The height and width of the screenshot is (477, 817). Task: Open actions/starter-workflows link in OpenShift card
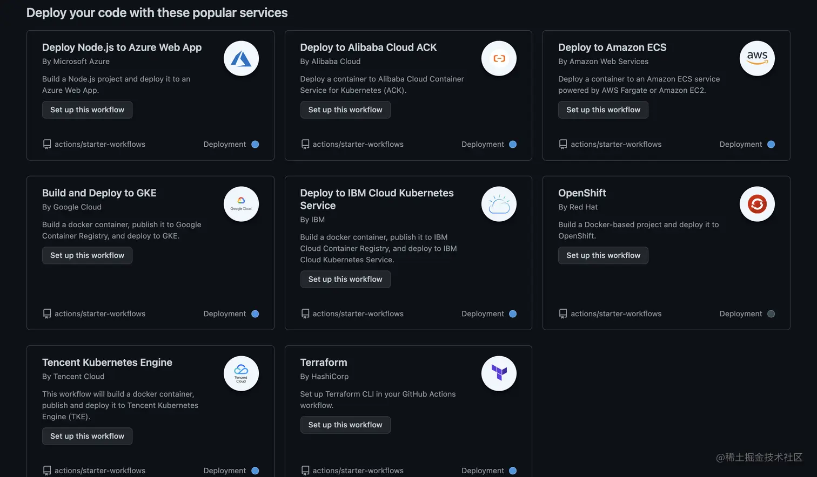616,314
